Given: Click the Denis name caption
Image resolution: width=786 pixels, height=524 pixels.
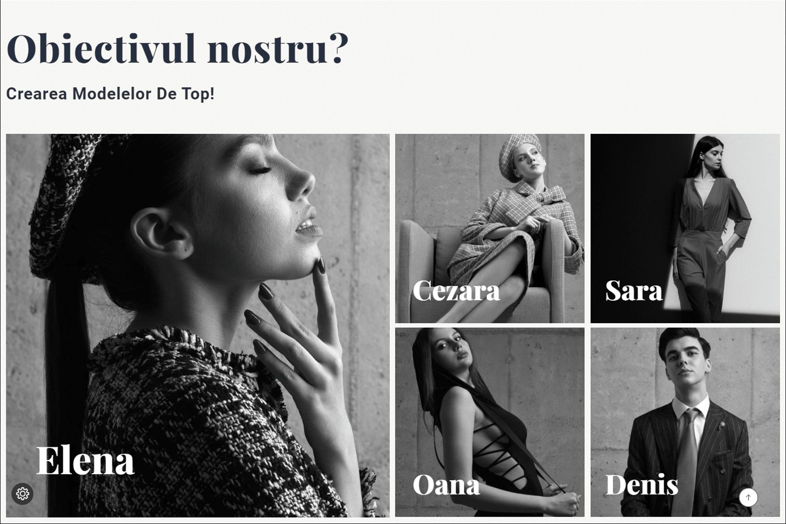Looking at the screenshot, I should (641, 485).
